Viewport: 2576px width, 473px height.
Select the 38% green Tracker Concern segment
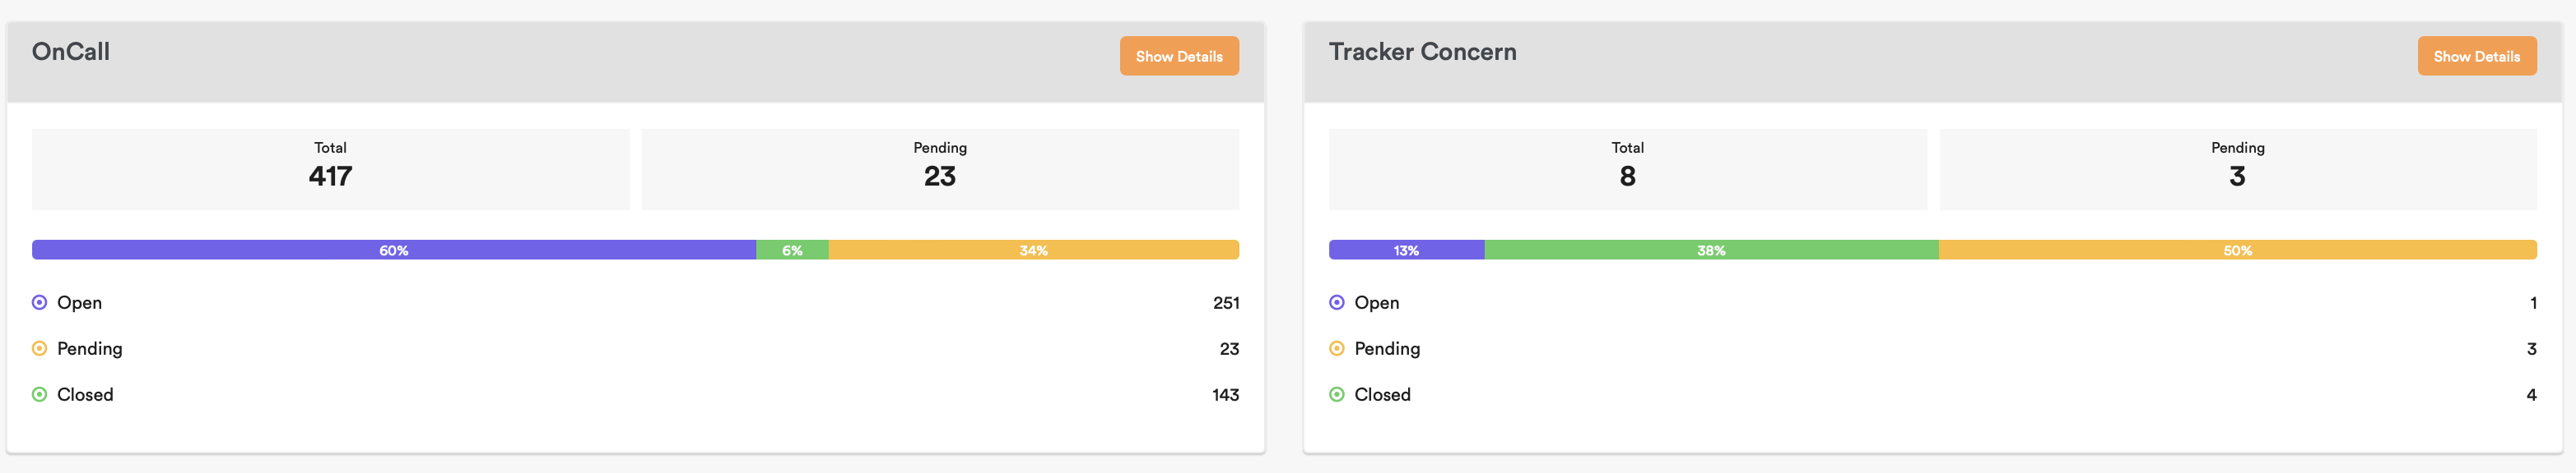click(1711, 250)
